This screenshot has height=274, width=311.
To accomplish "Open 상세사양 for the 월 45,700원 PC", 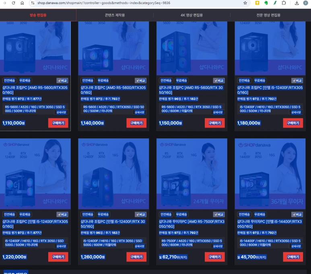I will point(296,246).
